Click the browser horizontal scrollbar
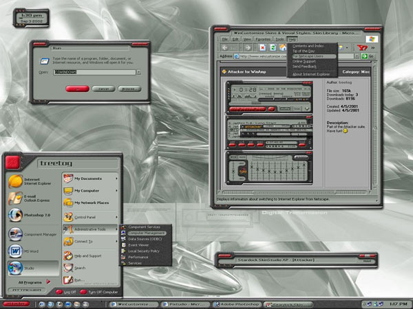This screenshot has width=413, height=309. pyautogui.click(x=295, y=192)
